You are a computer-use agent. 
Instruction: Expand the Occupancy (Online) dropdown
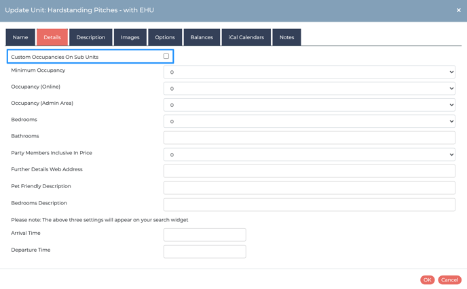click(x=309, y=89)
